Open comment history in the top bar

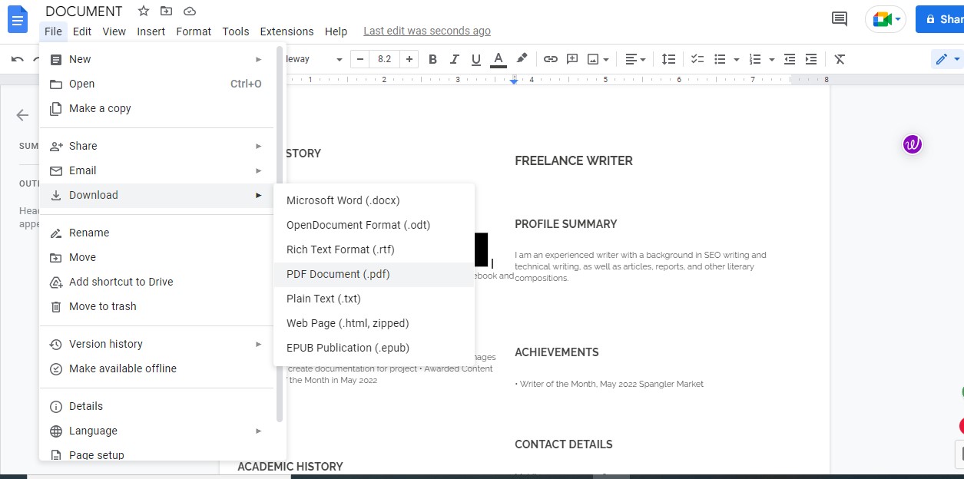tap(839, 18)
